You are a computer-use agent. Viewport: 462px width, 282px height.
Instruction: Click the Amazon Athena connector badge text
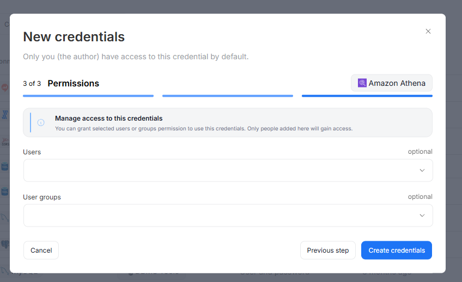click(397, 83)
